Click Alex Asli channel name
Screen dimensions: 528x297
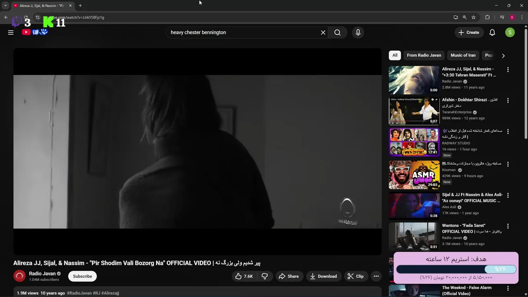[x=449, y=207]
